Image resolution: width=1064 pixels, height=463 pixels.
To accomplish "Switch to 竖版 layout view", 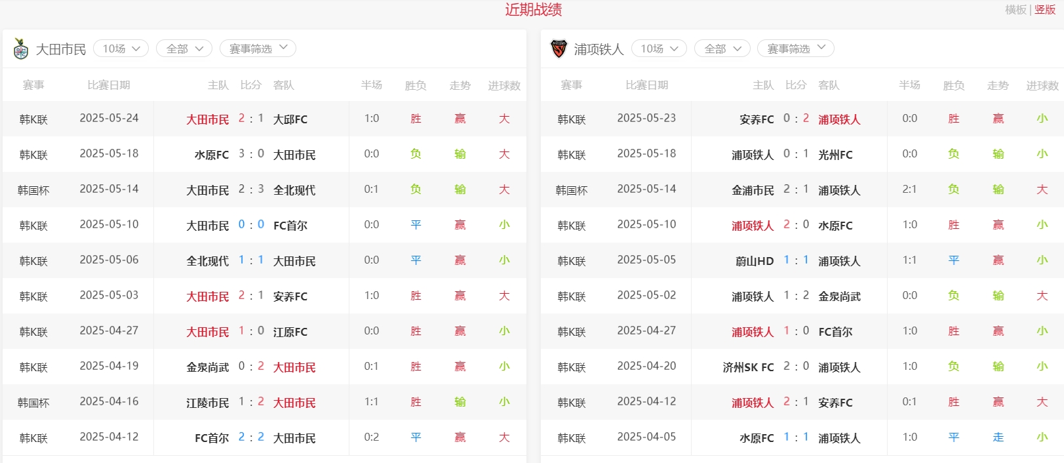I will (1045, 10).
